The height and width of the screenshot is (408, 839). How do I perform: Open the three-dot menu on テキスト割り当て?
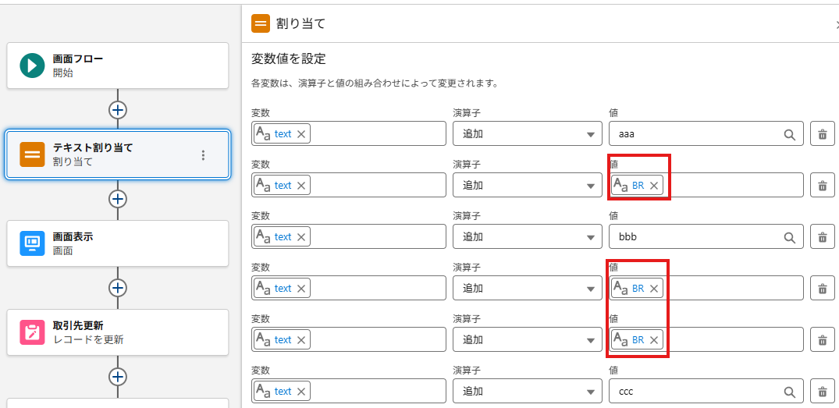coord(203,155)
